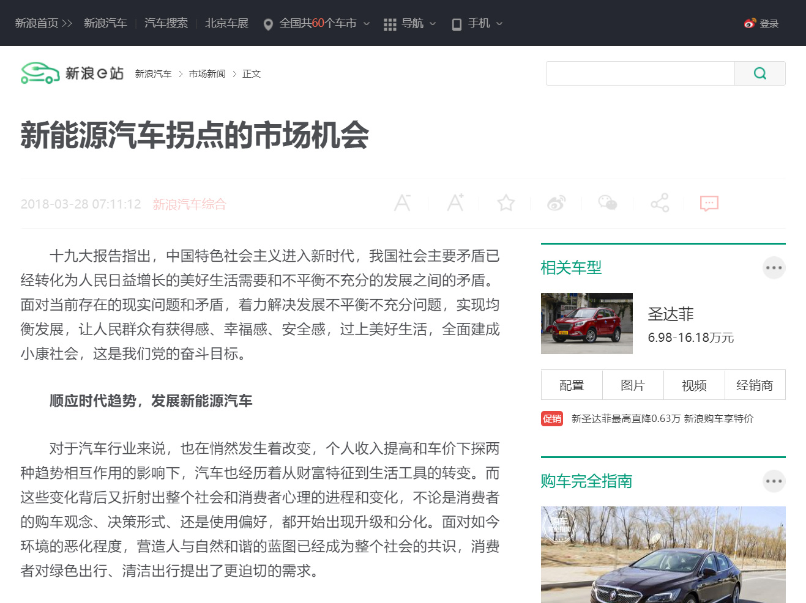
Task: Click the increase font size icon
Action: pyautogui.click(x=455, y=202)
